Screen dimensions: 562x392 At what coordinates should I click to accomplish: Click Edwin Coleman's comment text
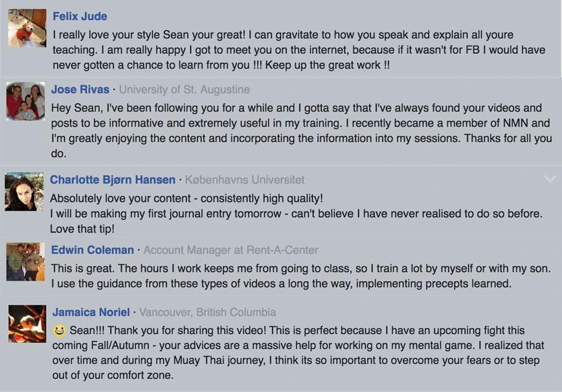click(300, 276)
